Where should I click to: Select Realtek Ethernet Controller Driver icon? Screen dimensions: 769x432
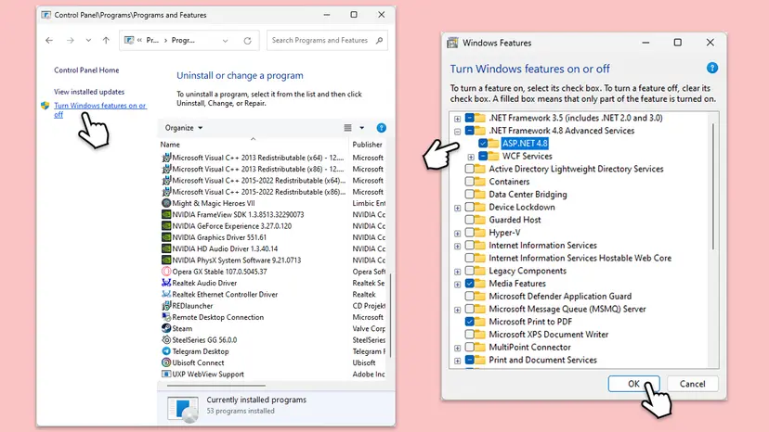(166, 294)
